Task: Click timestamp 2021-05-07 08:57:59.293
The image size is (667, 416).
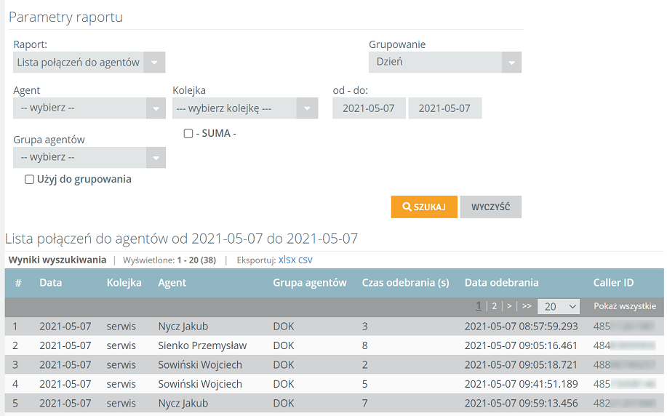Action: [521, 327]
